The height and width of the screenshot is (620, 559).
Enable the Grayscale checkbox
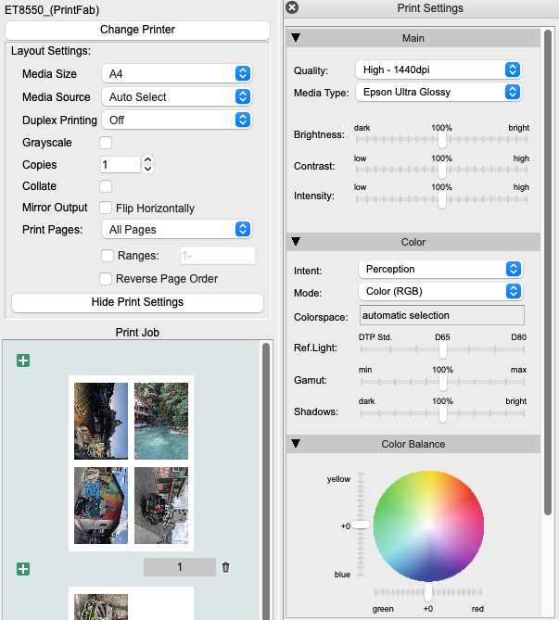click(106, 143)
